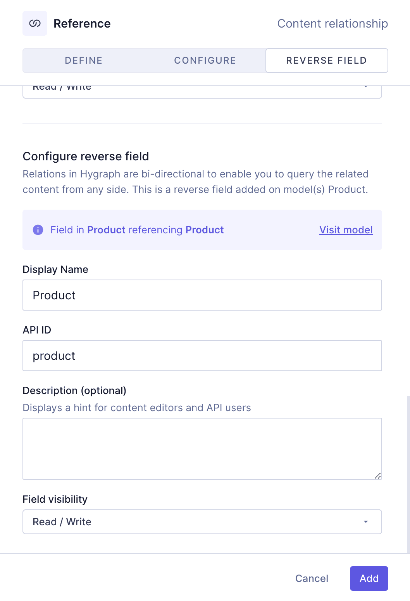Click the info icon in the Product banner
Viewport: 410px width, 601px height.
(x=38, y=230)
